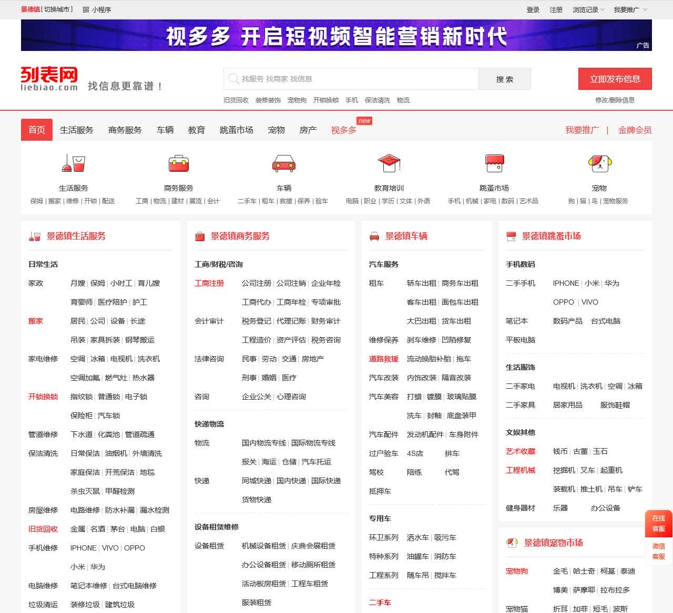
Task: Click the magnifier icon in the search box
Action: click(x=233, y=79)
